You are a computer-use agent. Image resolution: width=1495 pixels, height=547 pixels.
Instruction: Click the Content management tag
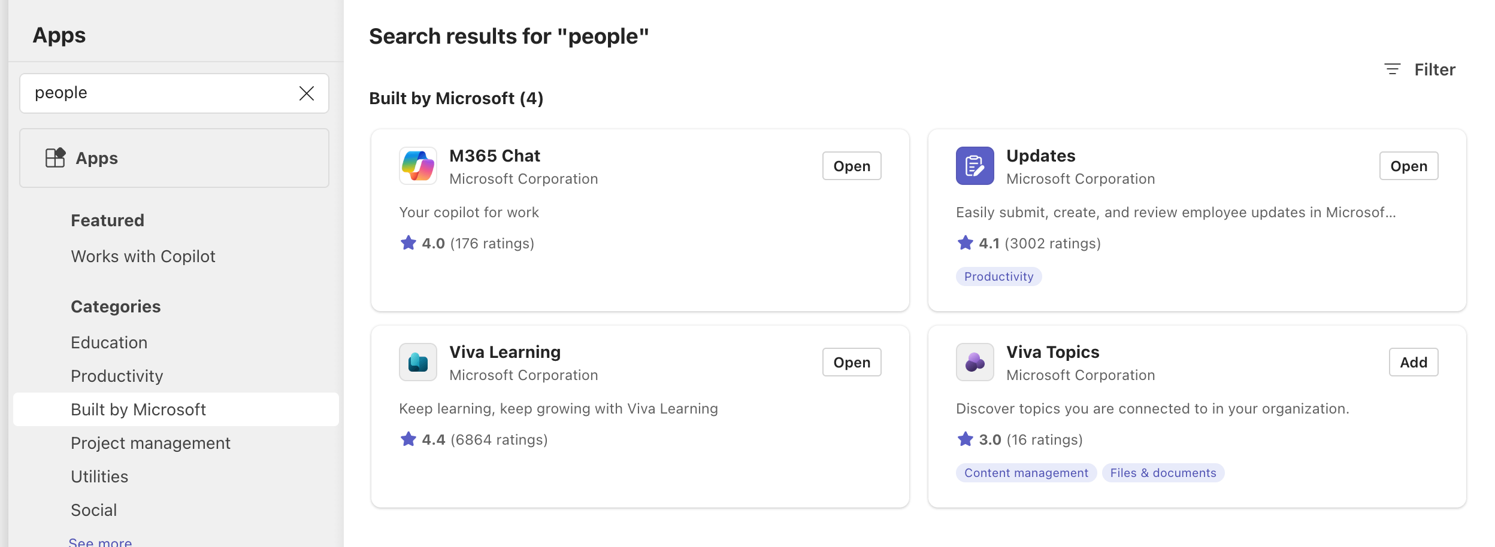[x=1026, y=473]
